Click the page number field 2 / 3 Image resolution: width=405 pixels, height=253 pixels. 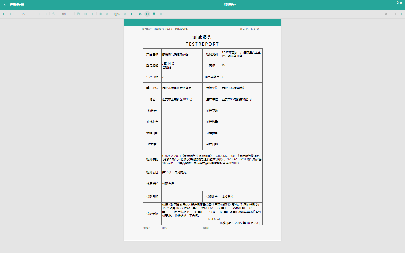point(25,14)
